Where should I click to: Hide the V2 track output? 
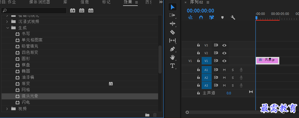(x=224, y=53)
